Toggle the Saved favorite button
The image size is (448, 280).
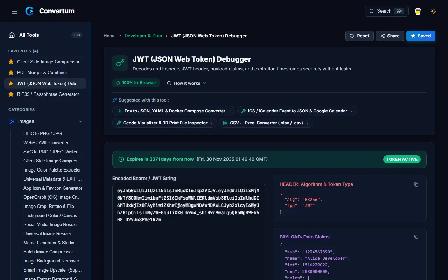(x=421, y=36)
